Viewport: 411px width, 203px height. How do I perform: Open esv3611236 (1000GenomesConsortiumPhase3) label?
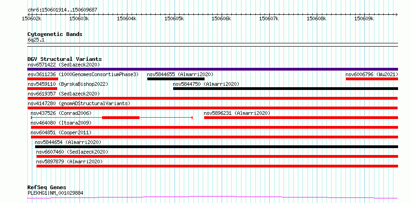tap(83, 74)
